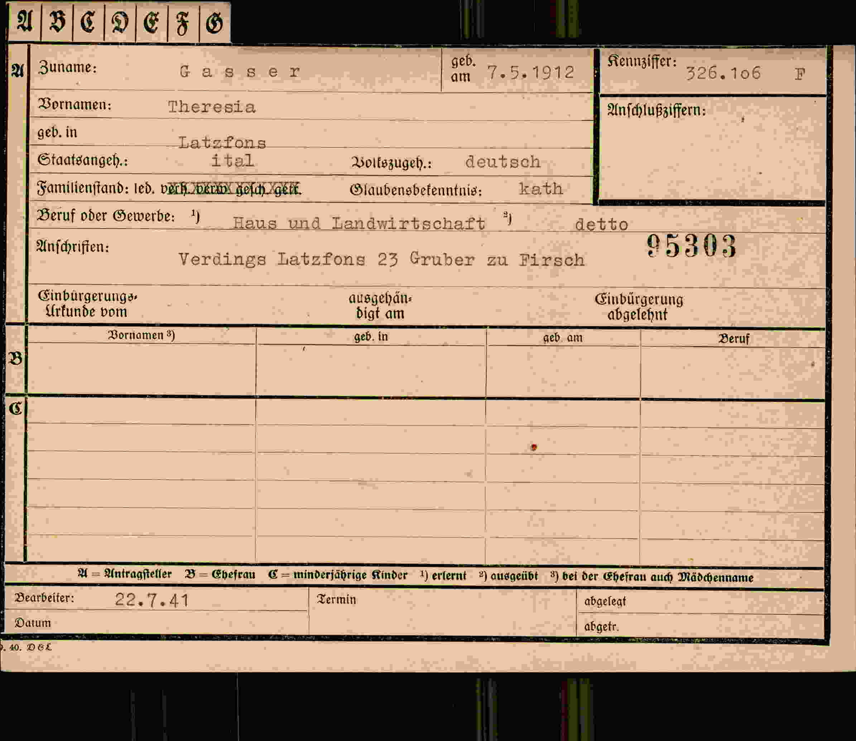856x741 pixels.
Task: Click the stamped number '95303'
Action: [x=691, y=245]
